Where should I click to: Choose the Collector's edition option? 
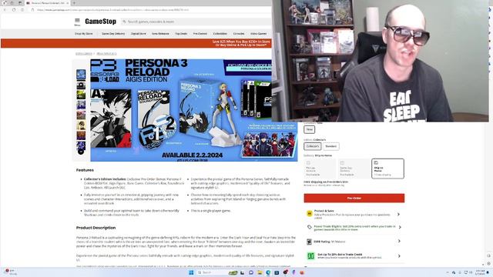pyautogui.click(x=313, y=146)
